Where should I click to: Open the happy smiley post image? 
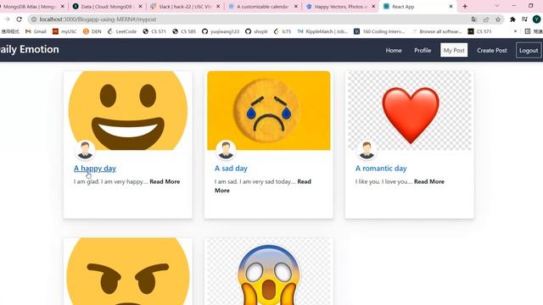click(128, 111)
